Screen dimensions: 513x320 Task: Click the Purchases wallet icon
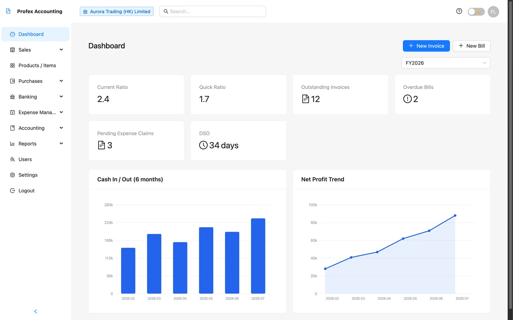point(13,81)
